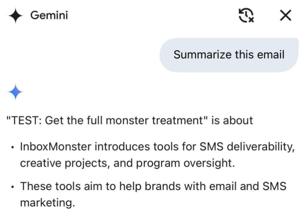Close the Gemini panel

286,16
